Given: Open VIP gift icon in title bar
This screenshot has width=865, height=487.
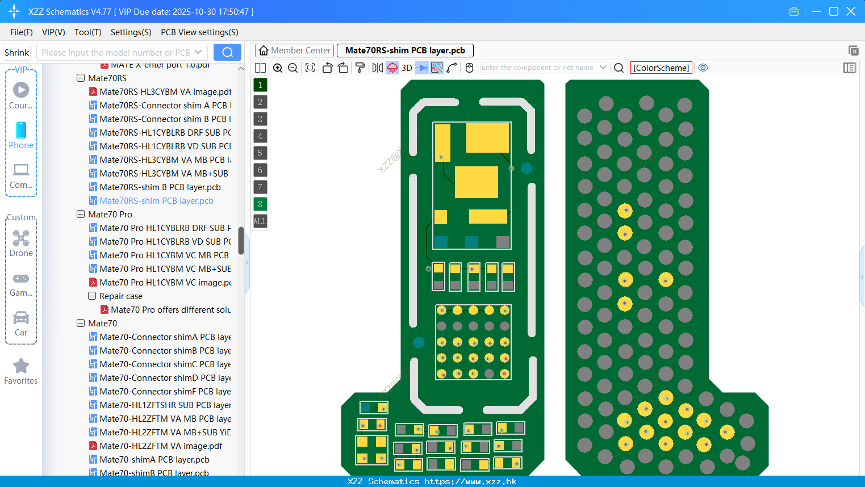Looking at the screenshot, I should 794,11.
